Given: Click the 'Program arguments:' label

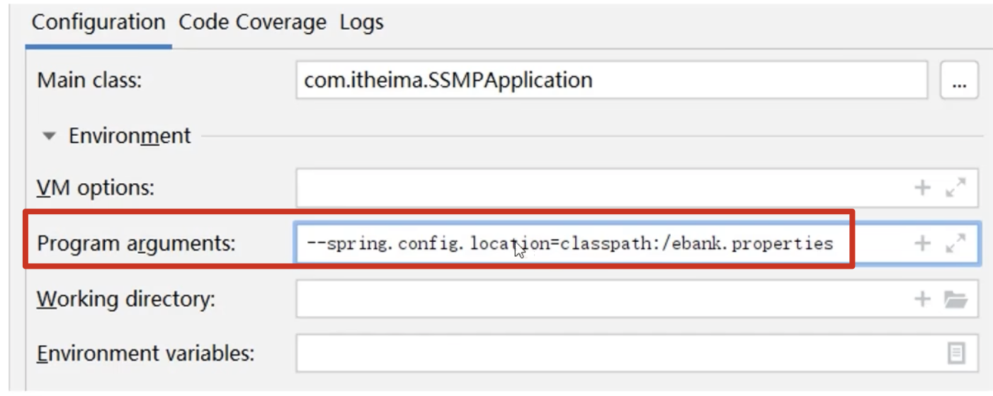Looking at the screenshot, I should click(x=135, y=244).
